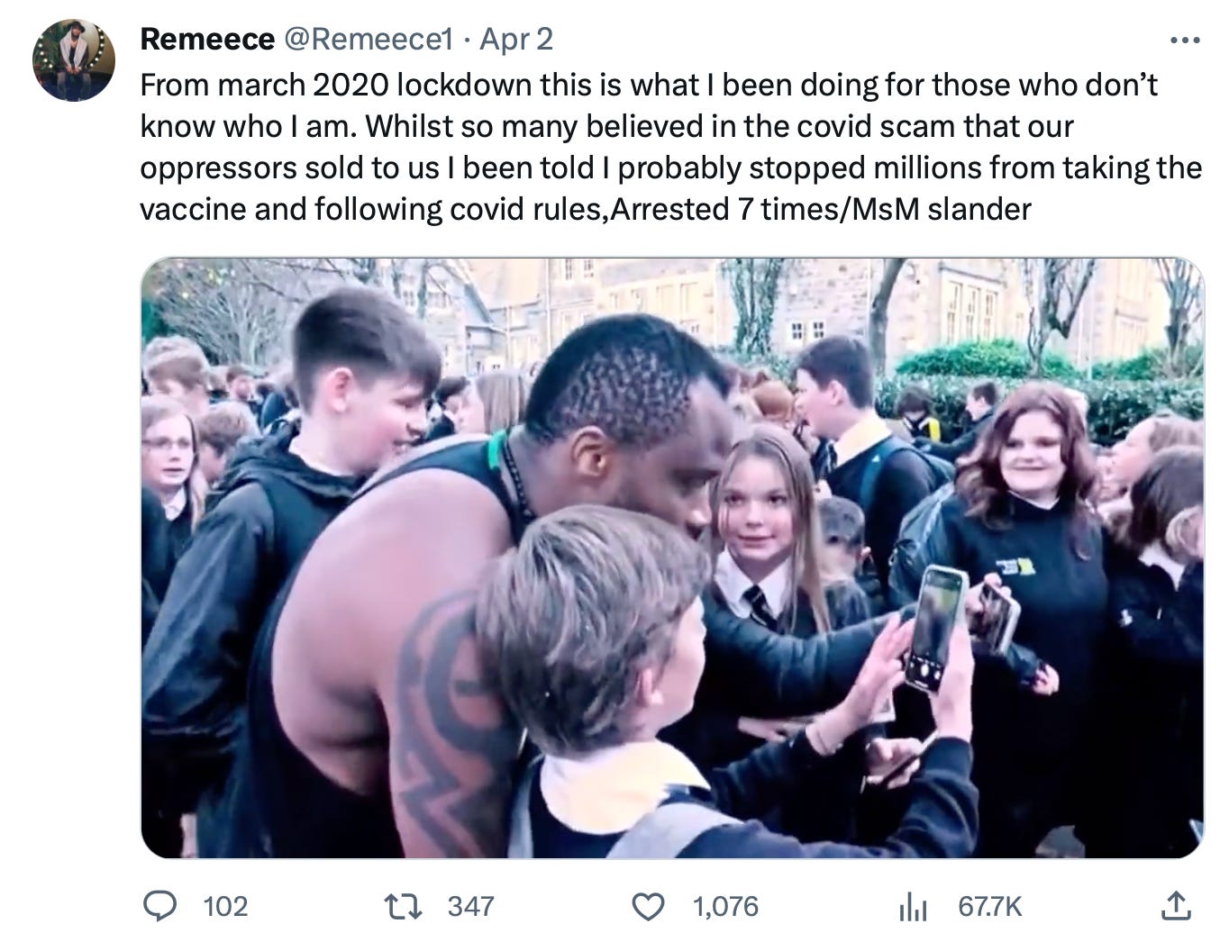Click the 1,076 likes count
This screenshot has width=1220, height=933.
pyautogui.click(x=724, y=905)
